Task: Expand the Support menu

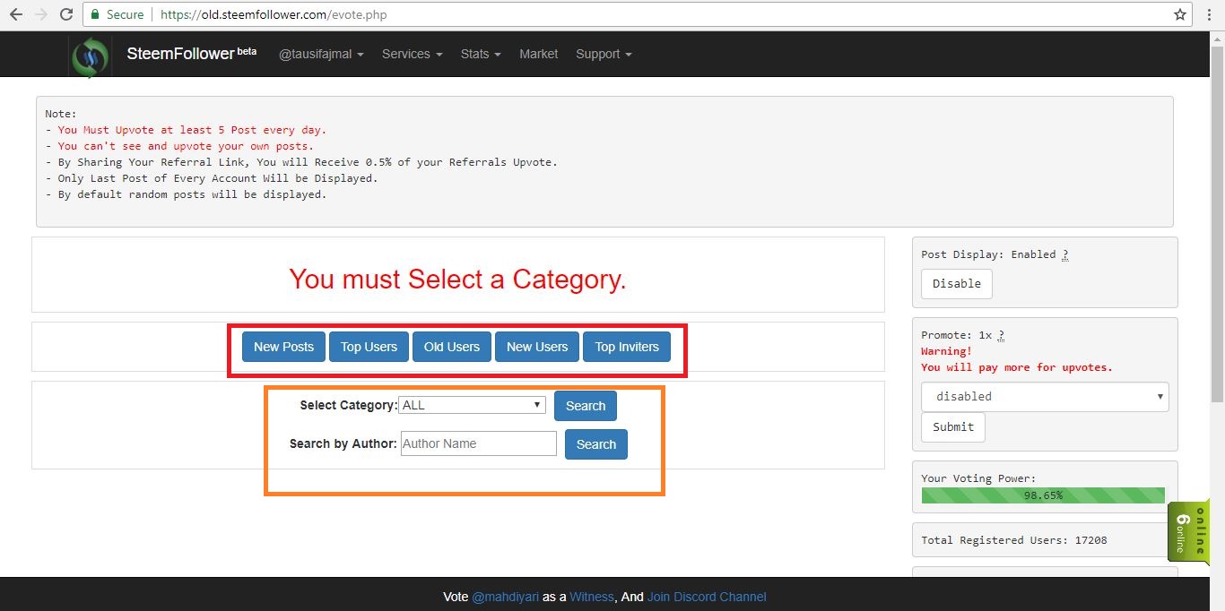Action: [x=604, y=54]
